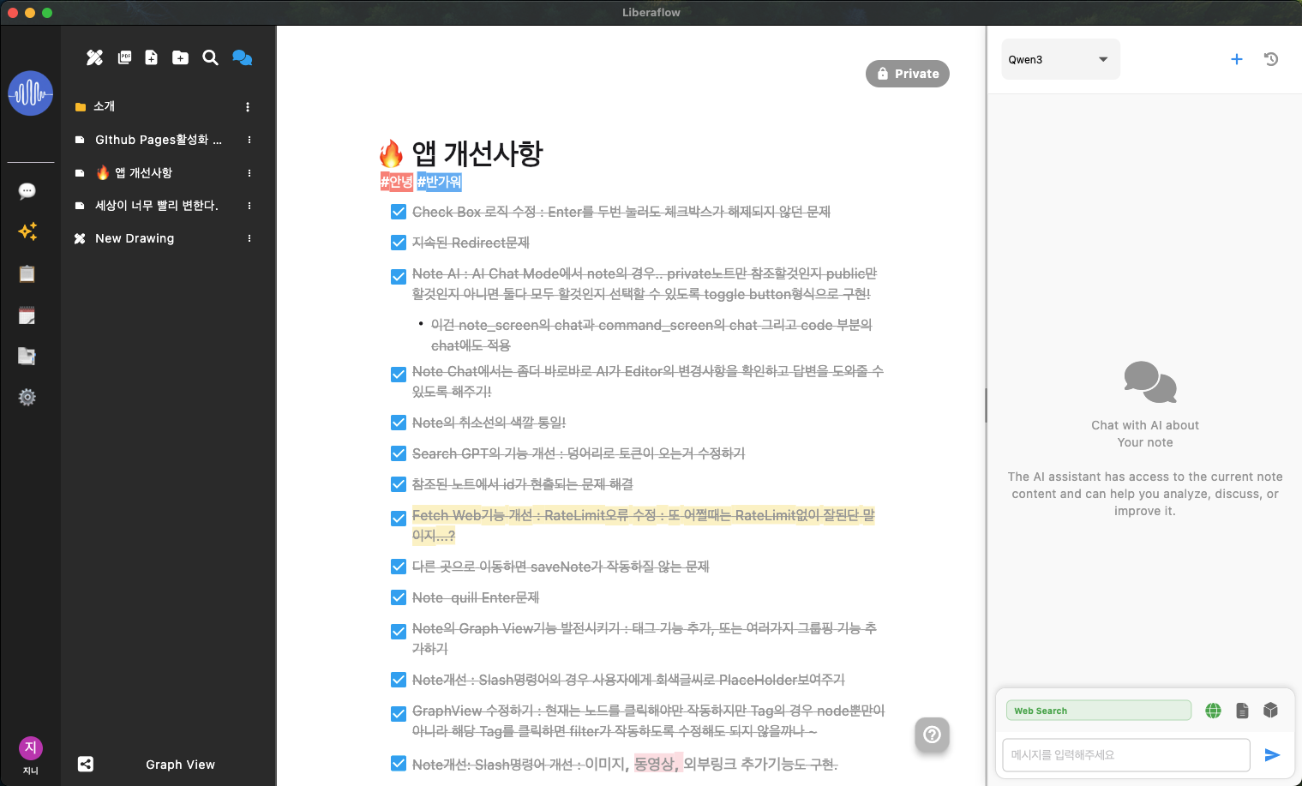Click the PDF import icon
Screen dimensions: 1302x786
[x=124, y=57]
